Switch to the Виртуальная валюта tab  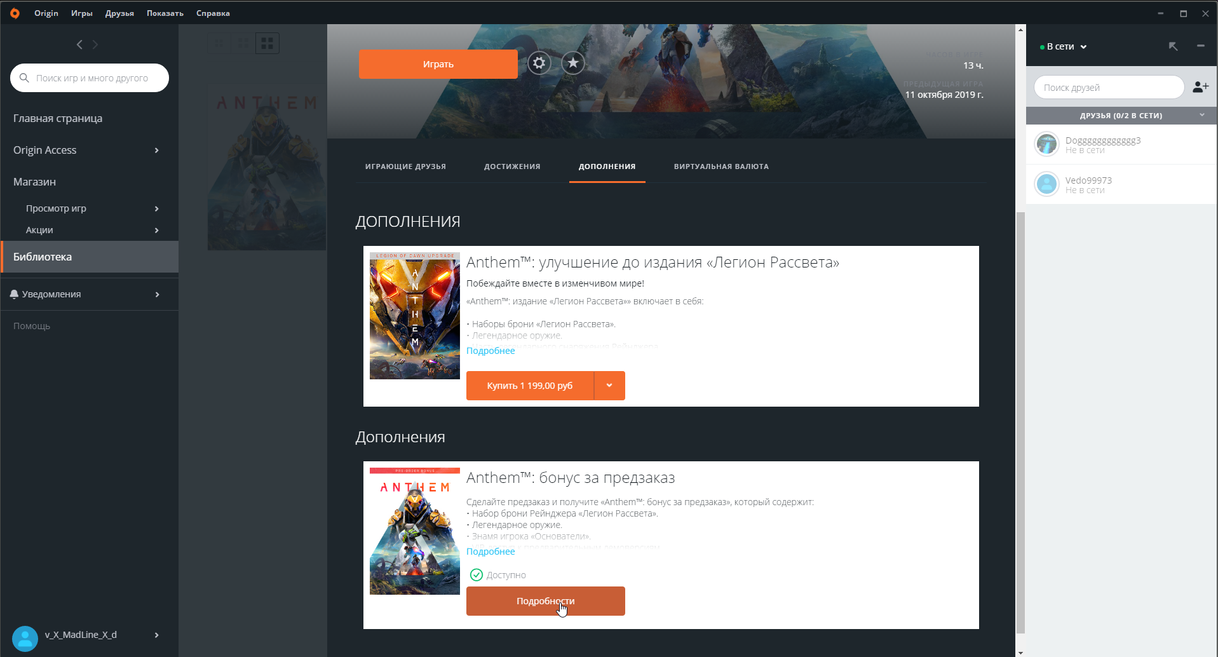[721, 166]
